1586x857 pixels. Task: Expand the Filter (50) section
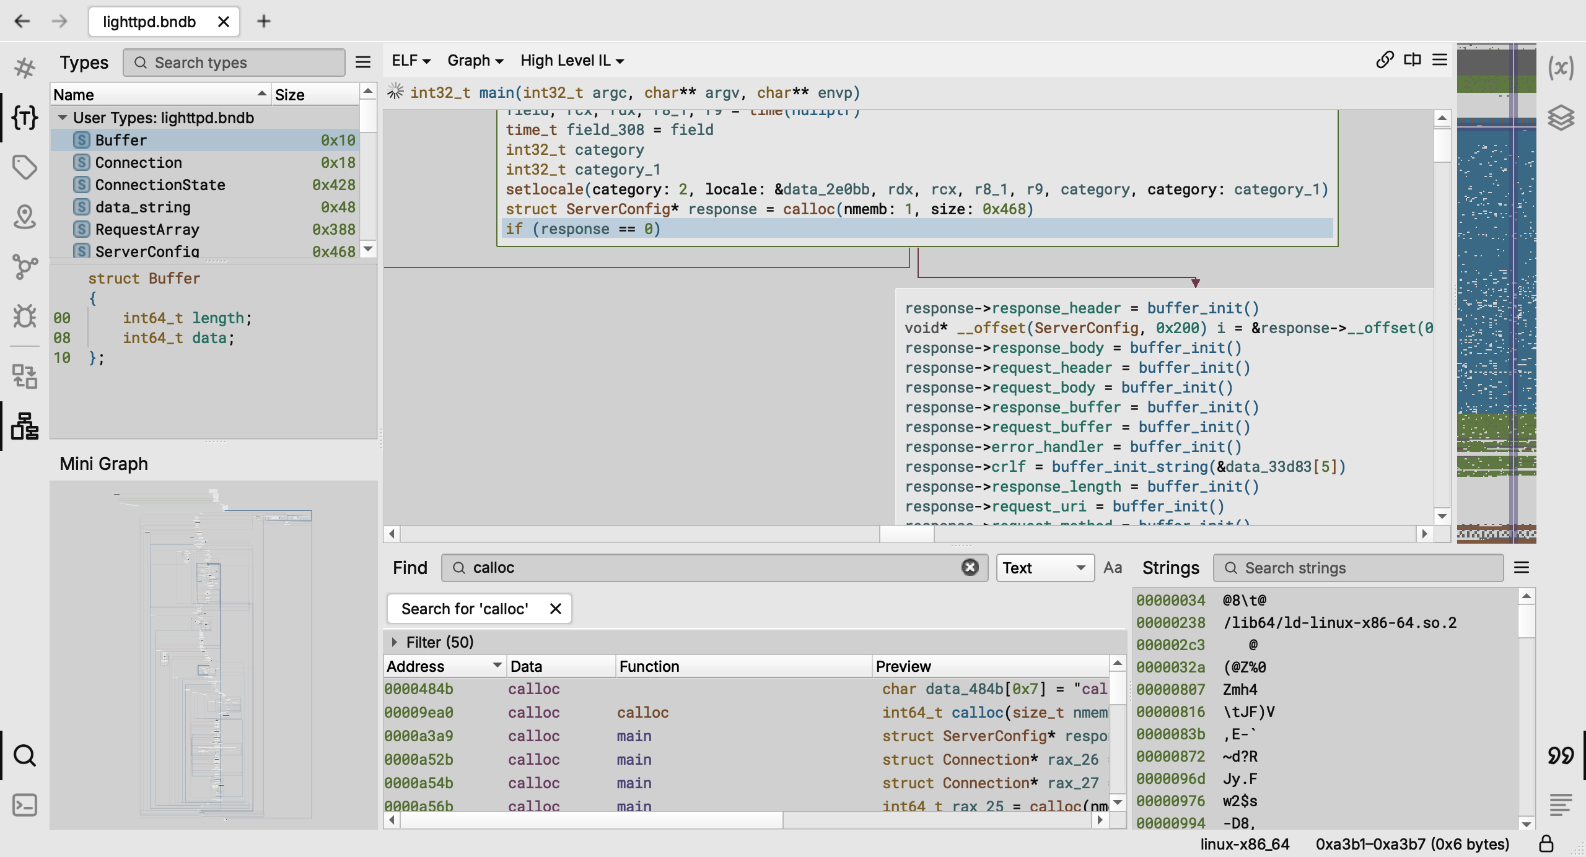(394, 642)
